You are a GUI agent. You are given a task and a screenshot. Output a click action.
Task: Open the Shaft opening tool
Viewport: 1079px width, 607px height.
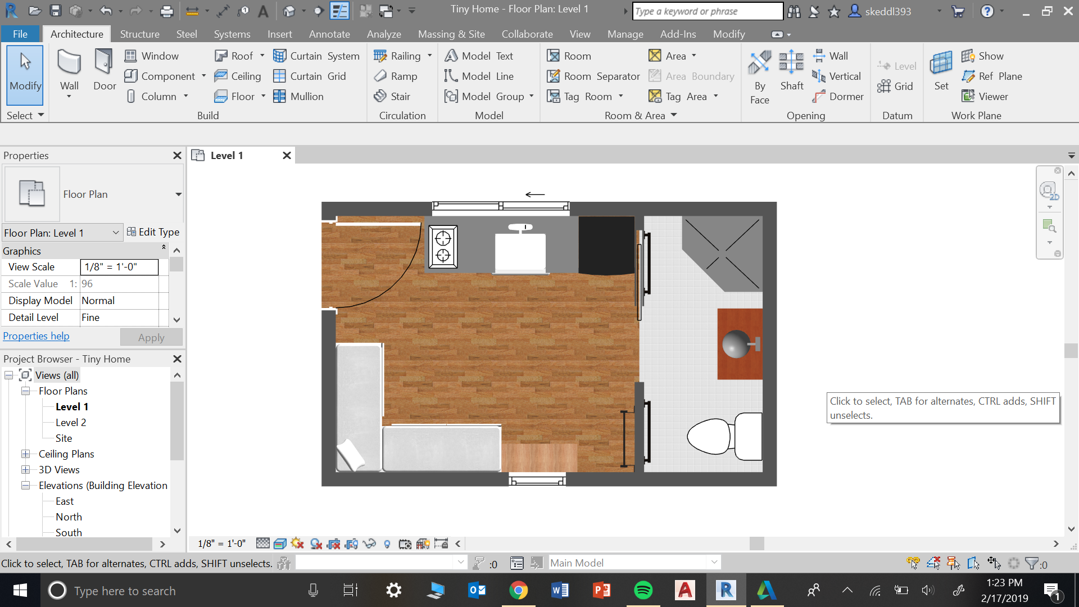pos(791,70)
